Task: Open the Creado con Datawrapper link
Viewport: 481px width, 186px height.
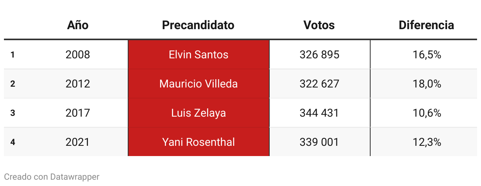Action: pos(52,177)
